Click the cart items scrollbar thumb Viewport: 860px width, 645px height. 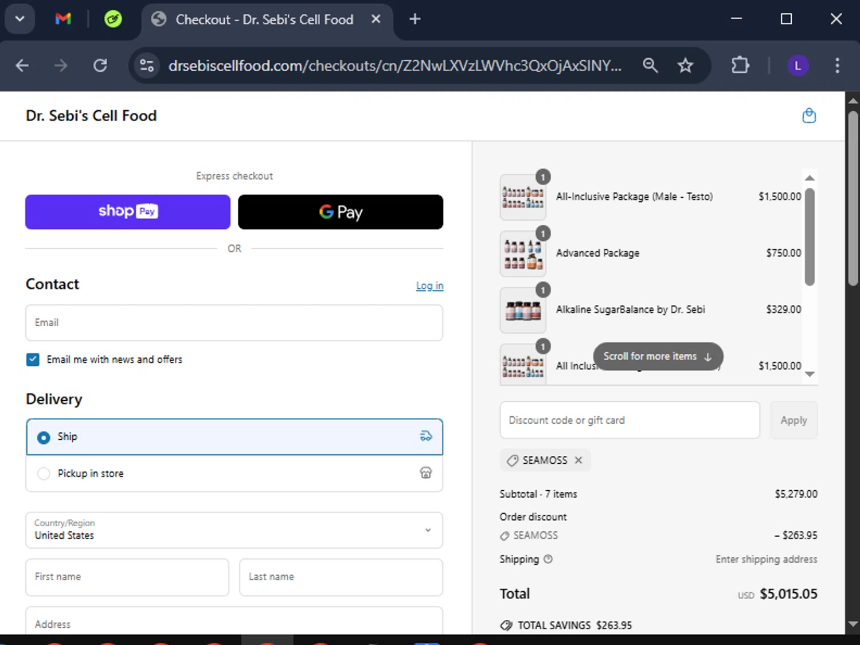pyautogui.click(x=810, y=237)
